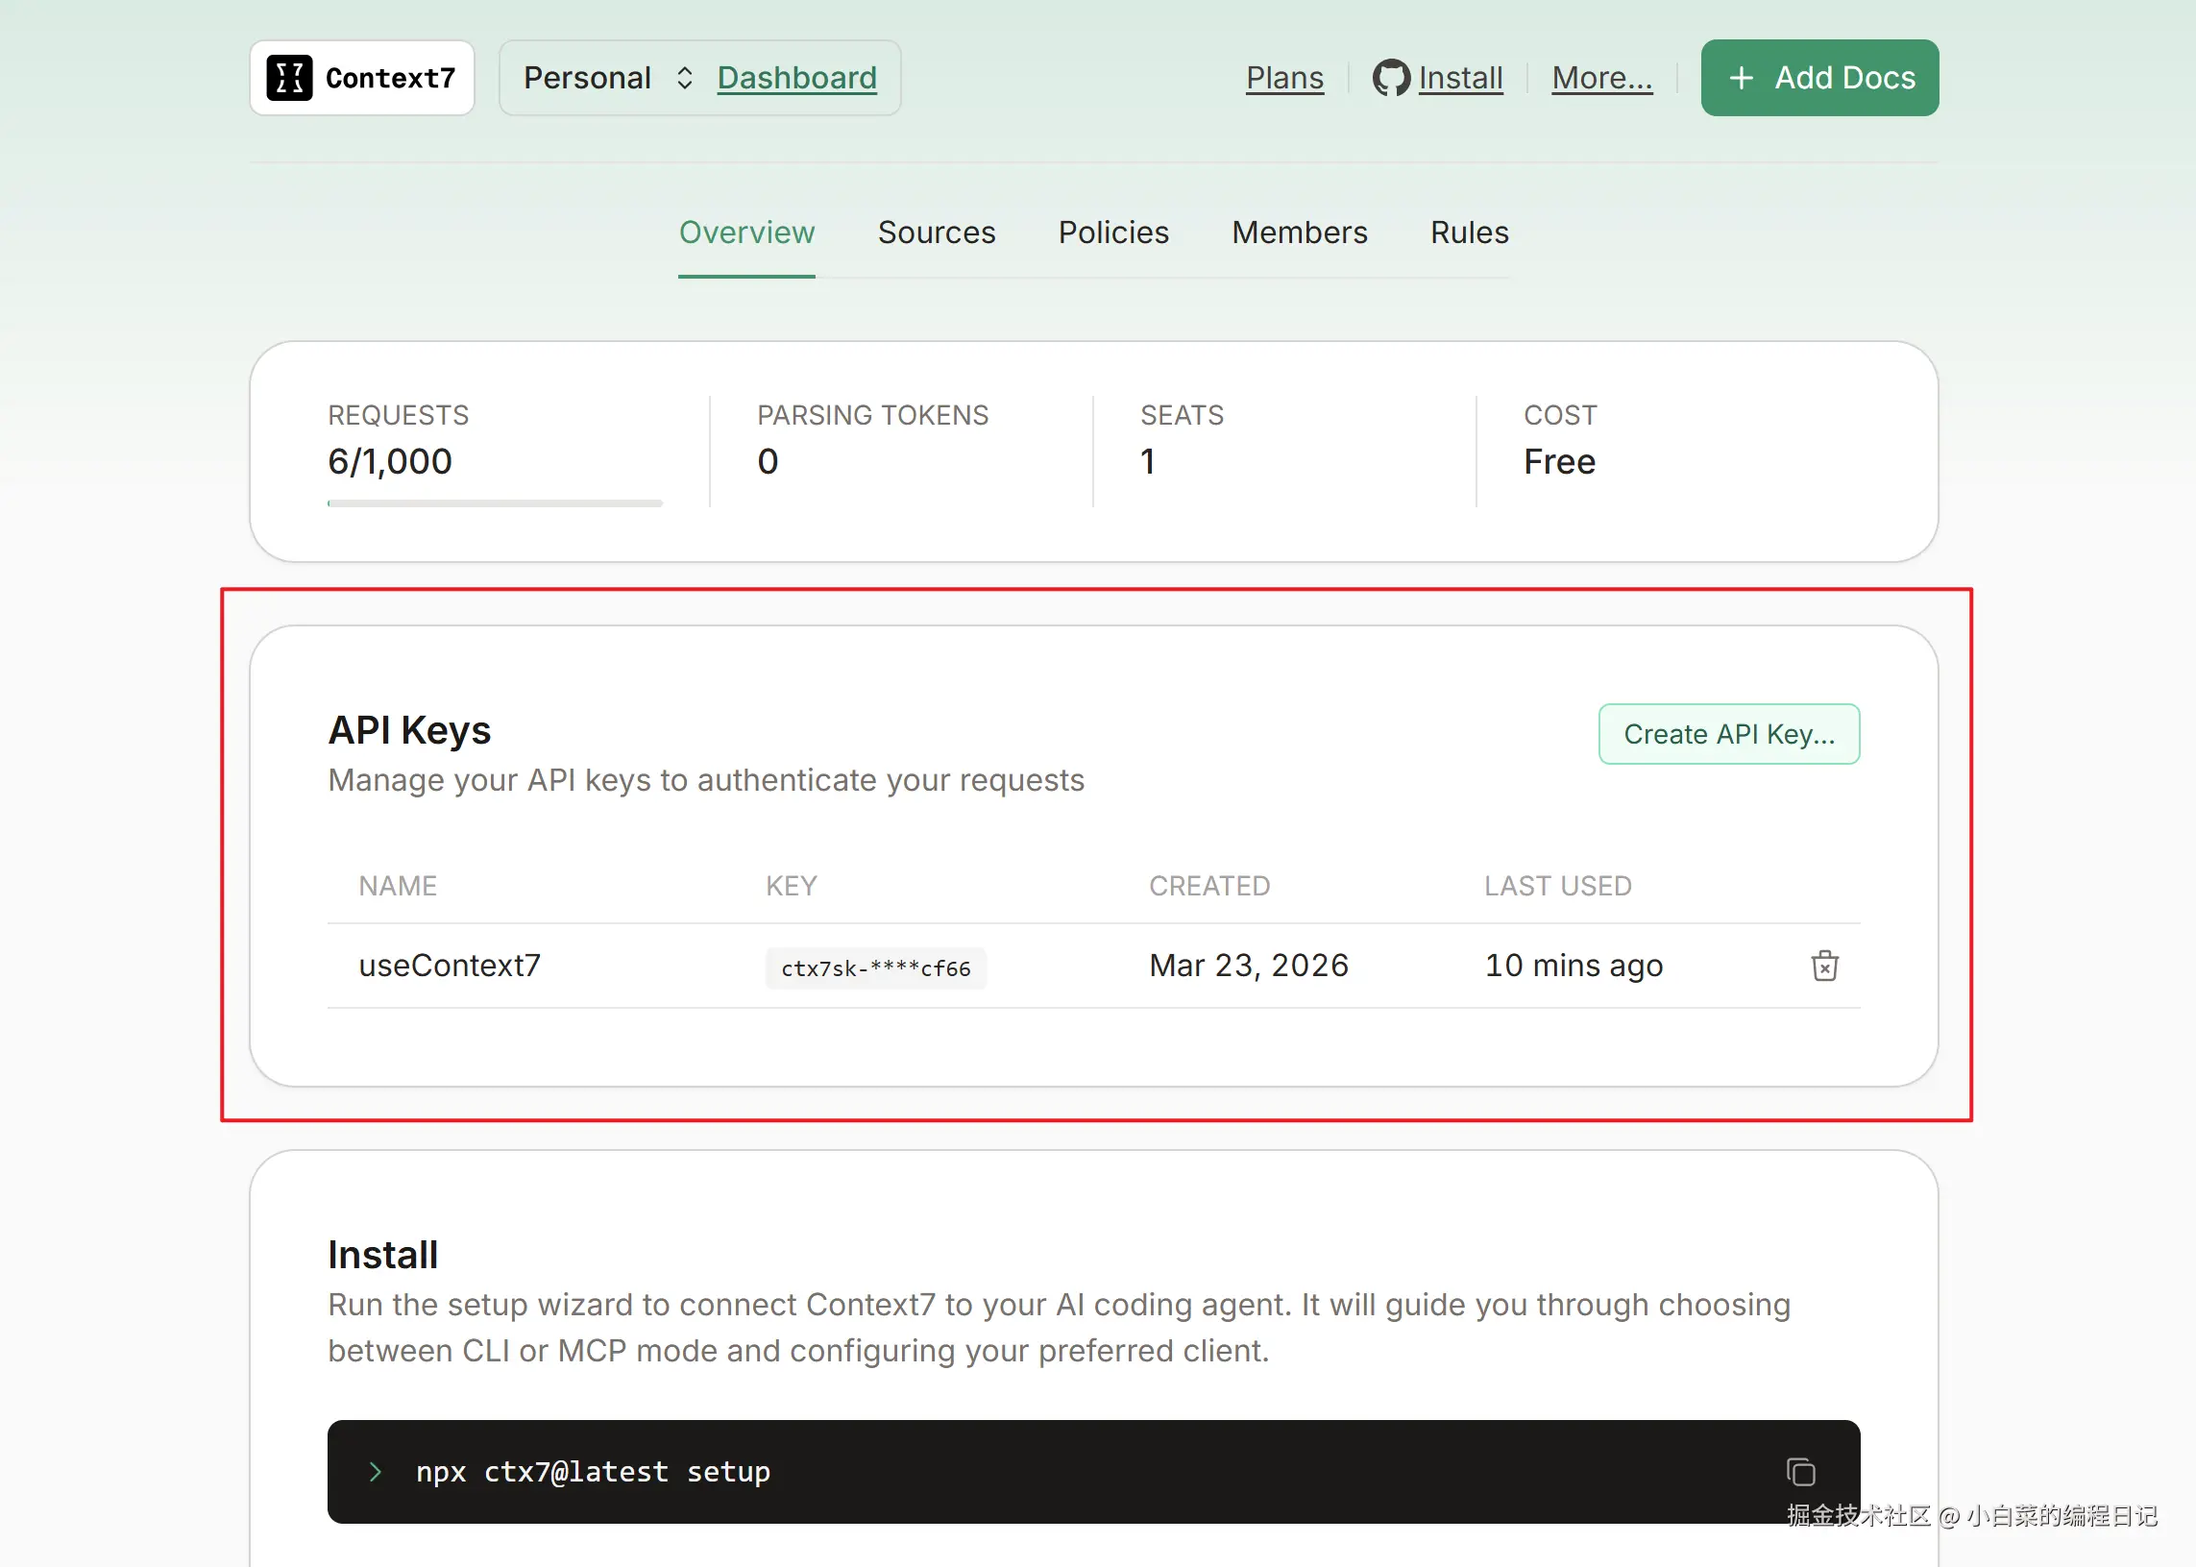This screenshot has height=1567, width=2196.
Task: Switch to the Sources tab
Action: coord(936,233)
